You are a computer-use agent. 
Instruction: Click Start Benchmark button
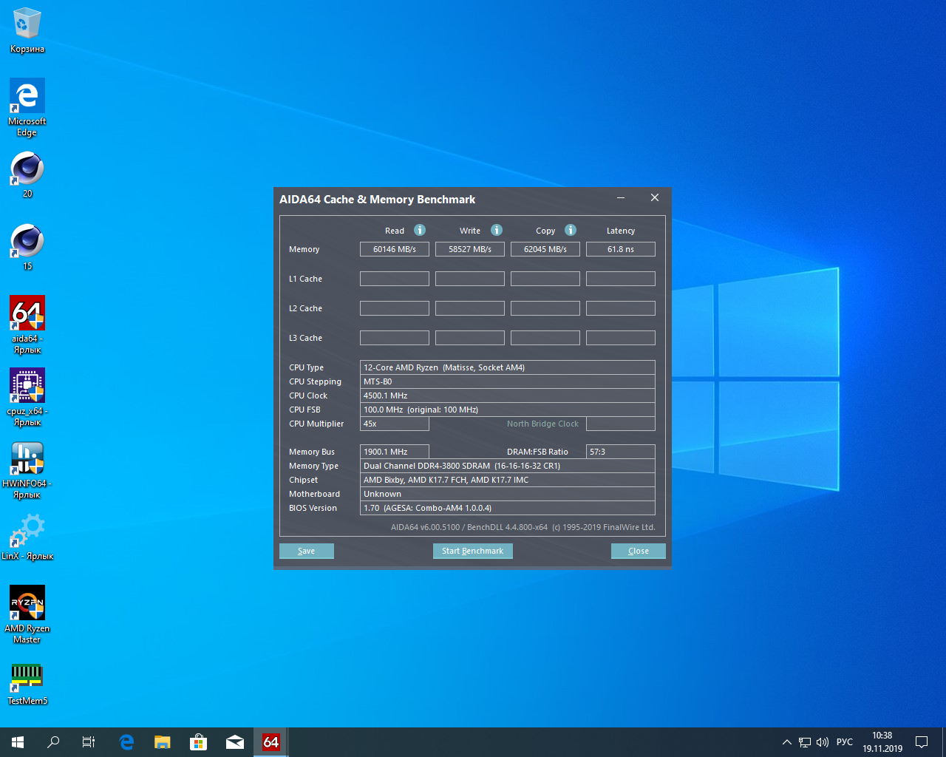click(x=473, y=551)
